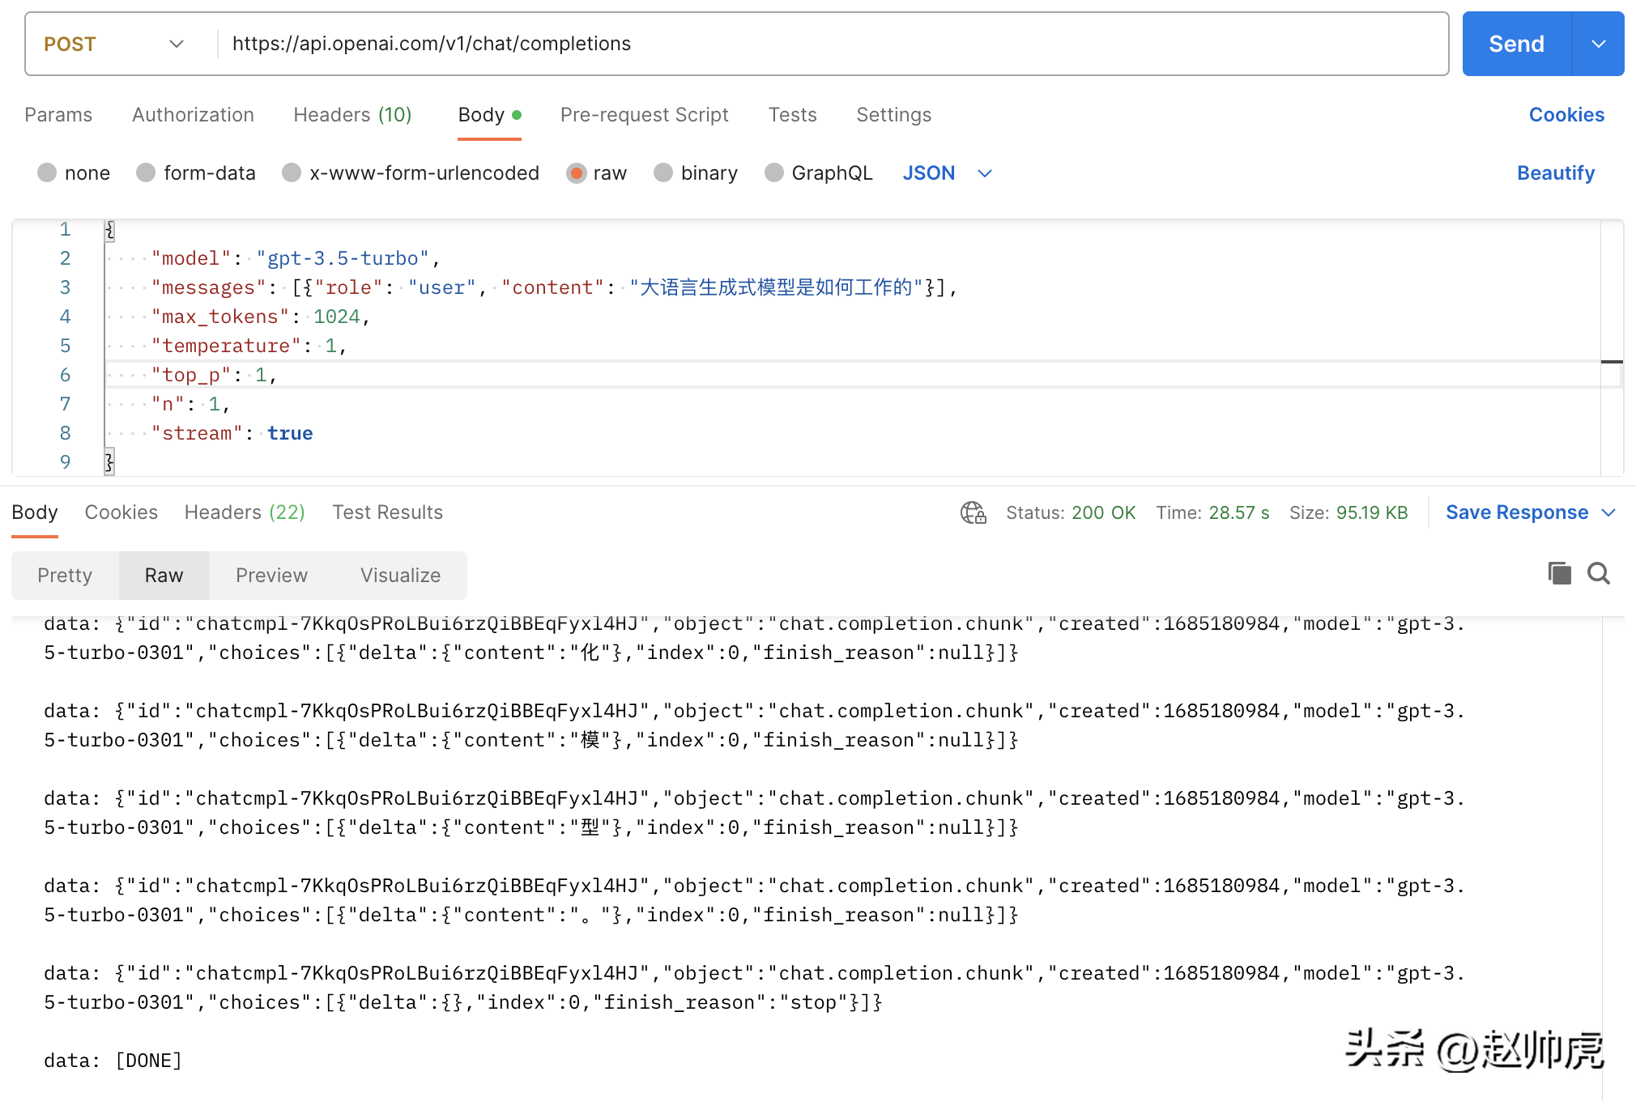The width and height of the screenshot is (1636, 1101).
Task: Expand the JSON format dropdown
Action: (x=985, y=173)
